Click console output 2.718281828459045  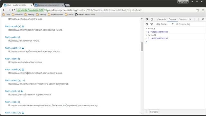tap(158, 32)
